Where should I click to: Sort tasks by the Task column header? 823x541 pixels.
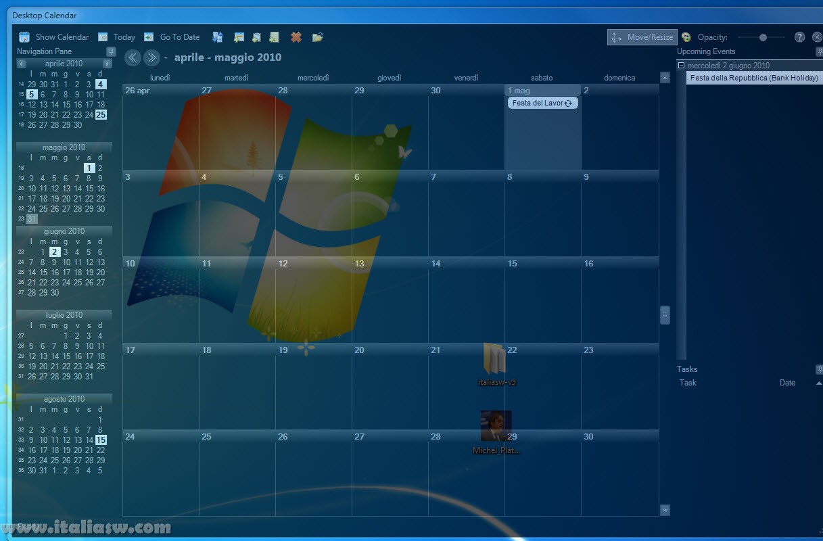pos(688,383)
